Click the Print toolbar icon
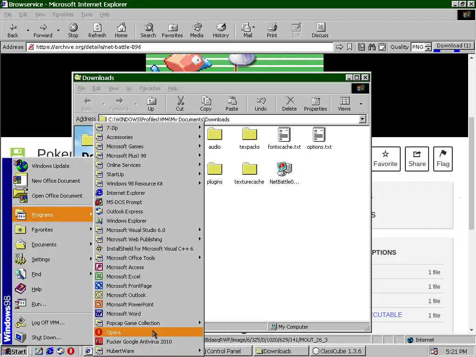The height and width of the screenshot is (357, 476). click(272, 30)
